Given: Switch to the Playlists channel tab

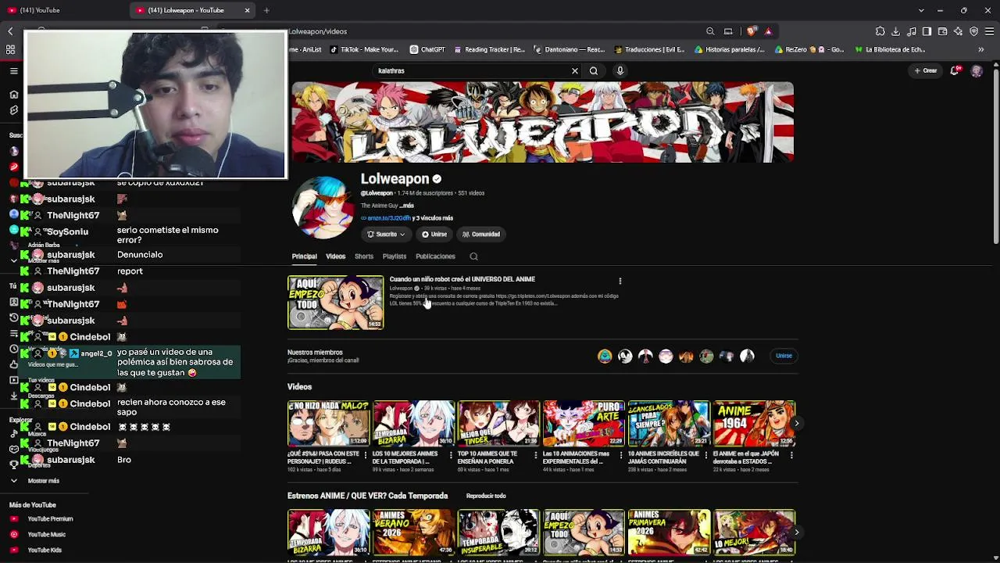Looking at the screenshot, I should (395, 256).
